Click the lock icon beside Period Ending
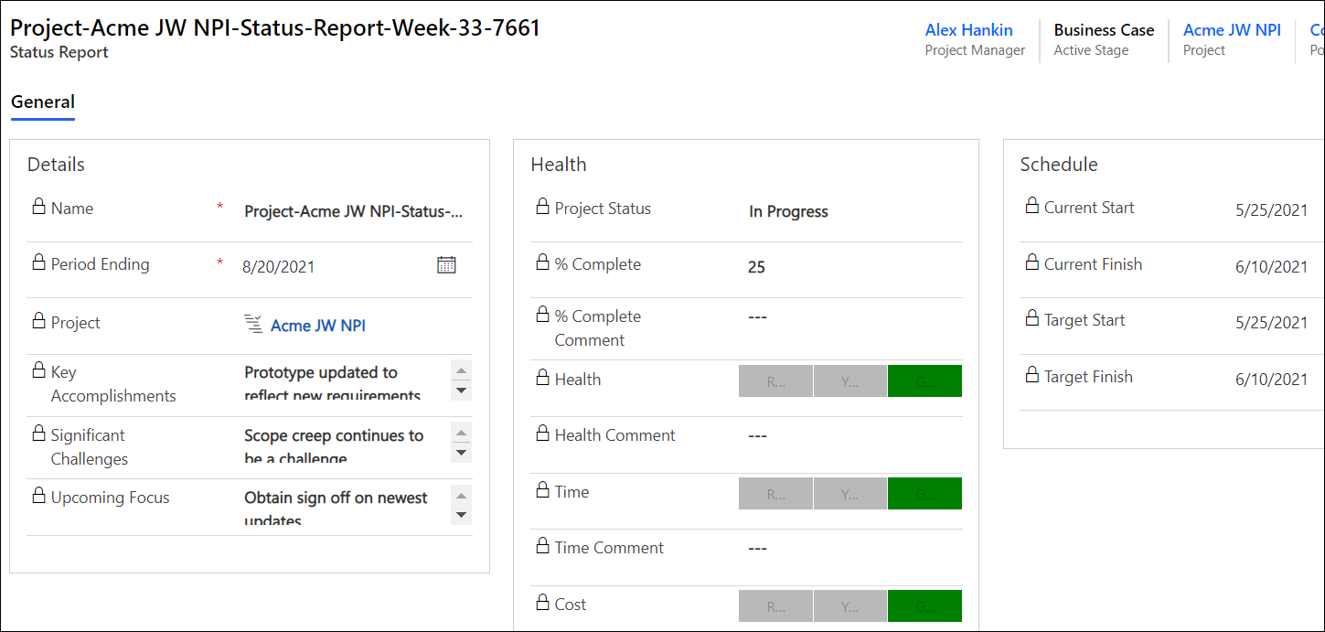The width and height of the screenshot is (1325, 632). [x=38, y=262]
